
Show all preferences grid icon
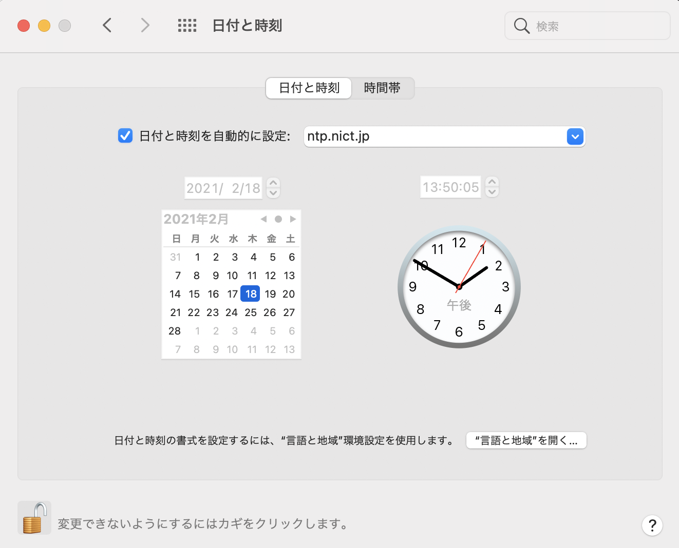click(187, 26)
